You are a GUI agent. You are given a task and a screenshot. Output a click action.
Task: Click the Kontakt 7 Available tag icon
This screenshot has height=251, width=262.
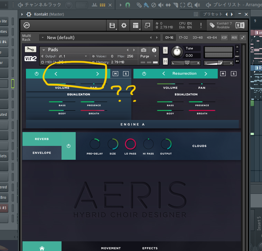point(212,25)
